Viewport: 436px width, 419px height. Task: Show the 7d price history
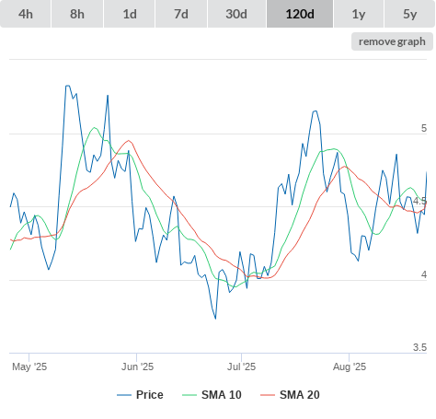coord(181,14)
